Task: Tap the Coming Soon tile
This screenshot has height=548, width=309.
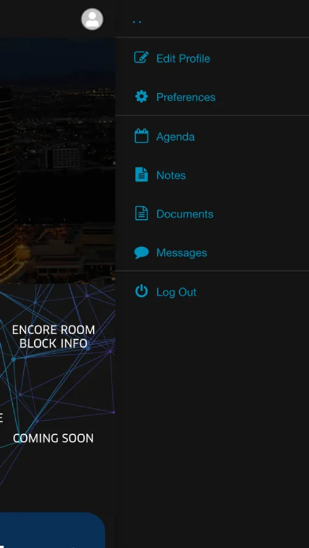Action: click(53, 438)
